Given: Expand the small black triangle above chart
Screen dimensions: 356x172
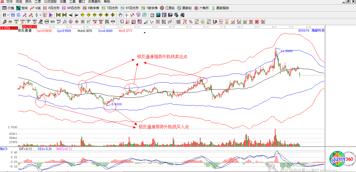Looking at the screenshot, I should click(x=144, y=33).
